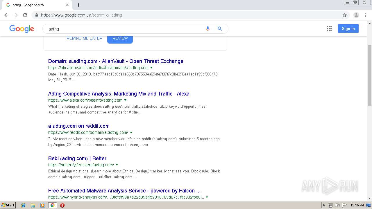Expand dropdown arrow next to hybrid-analysis.com URL
The image size is (372, 209).
tap(207, 197)
